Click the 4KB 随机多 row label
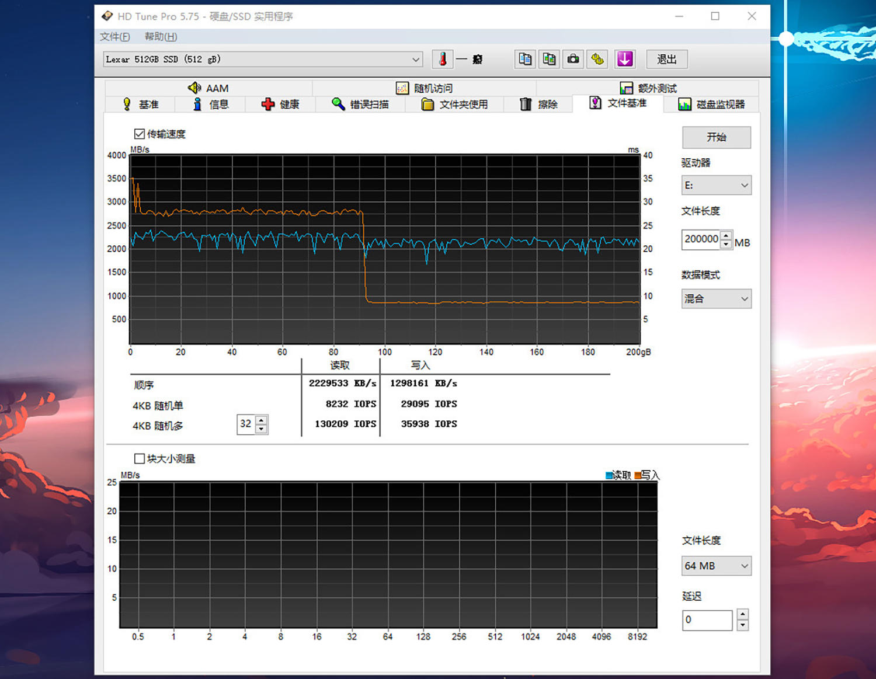The image size is (876, 679). click(x=158, y=426)
